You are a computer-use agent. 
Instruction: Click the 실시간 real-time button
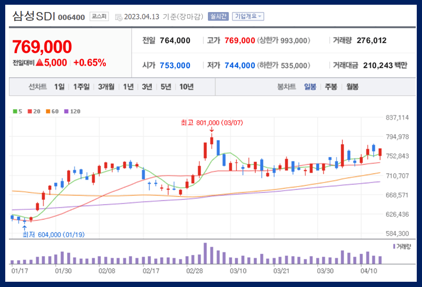click(x=218, y=16)
